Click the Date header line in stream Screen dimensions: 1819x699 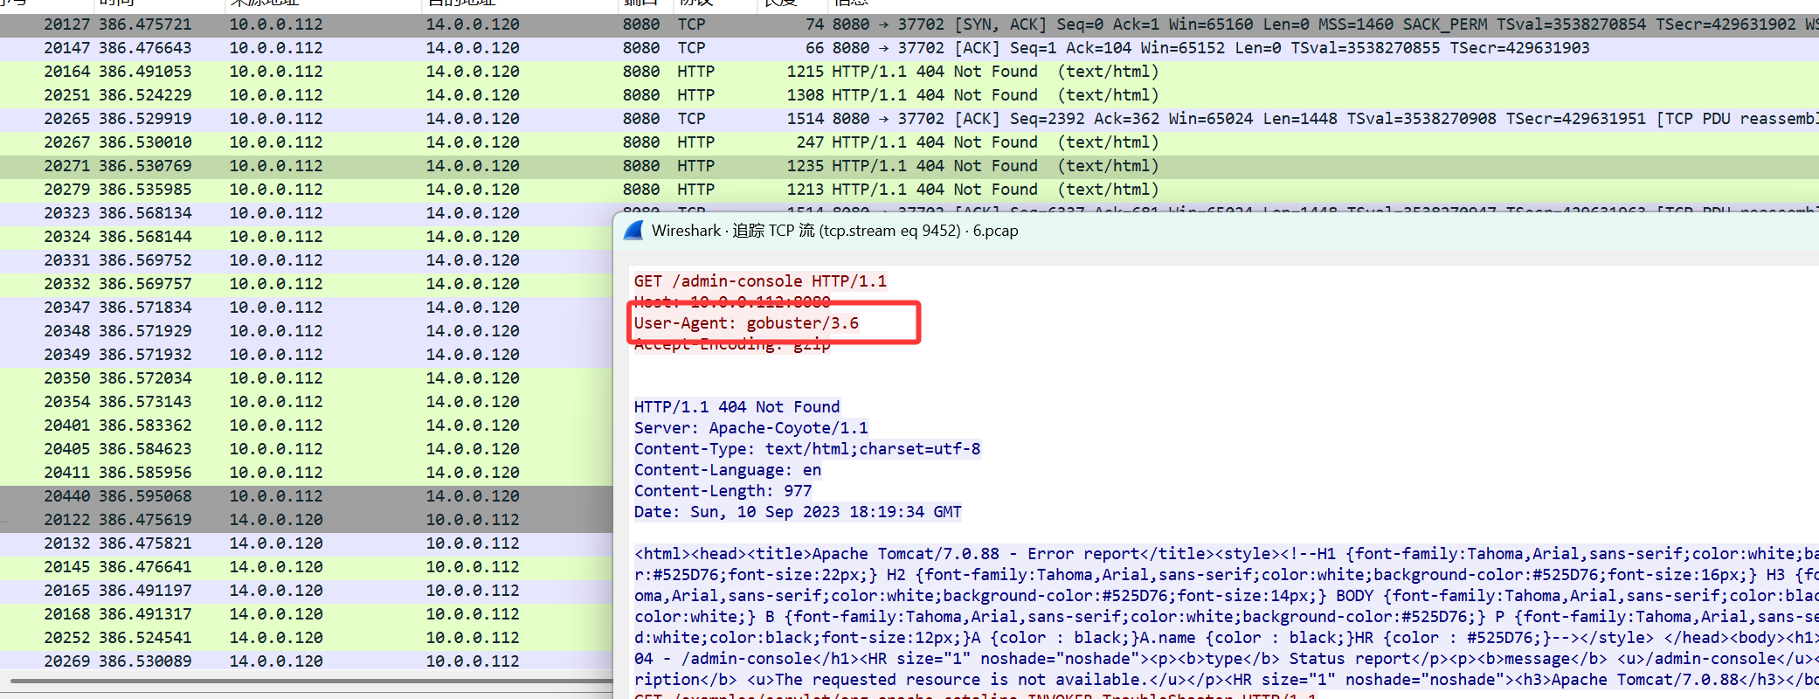point(797,512)
